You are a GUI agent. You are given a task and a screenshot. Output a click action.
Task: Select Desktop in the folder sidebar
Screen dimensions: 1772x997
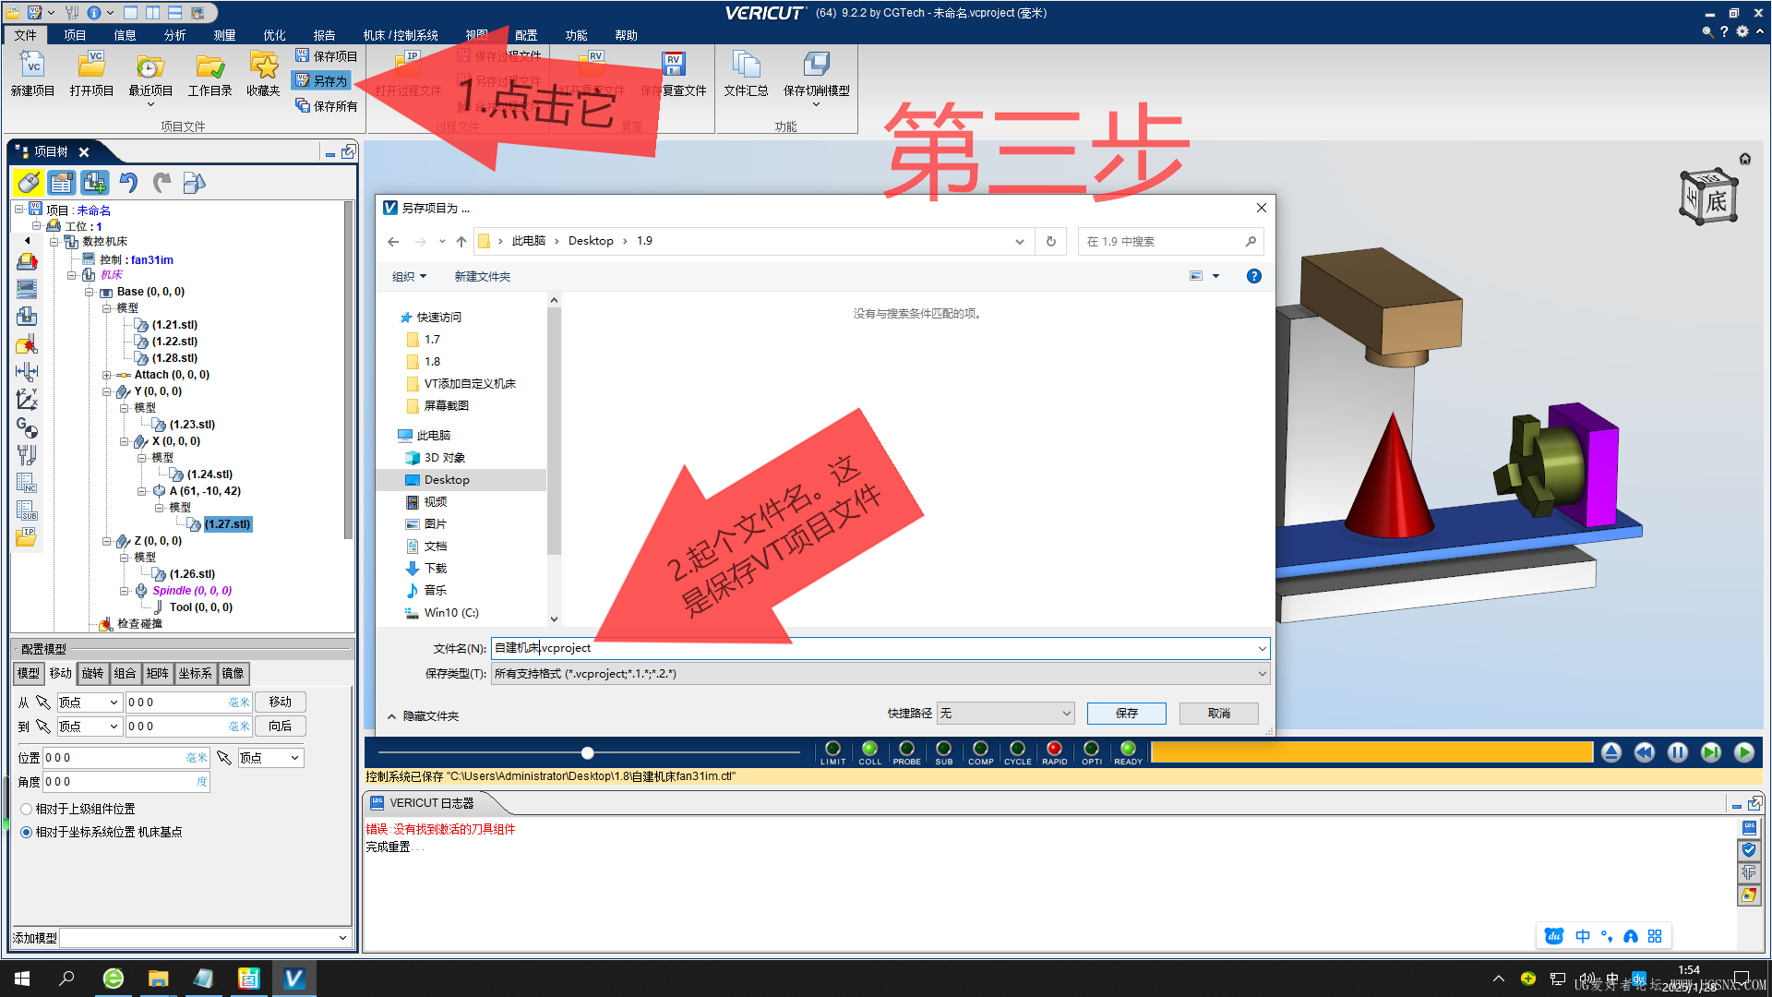point(447,480)
